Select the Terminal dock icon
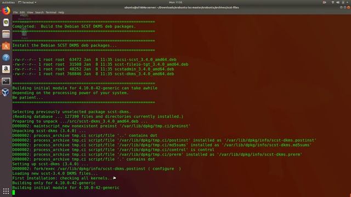Screen dimensions: 351x197 pos(6,81)
